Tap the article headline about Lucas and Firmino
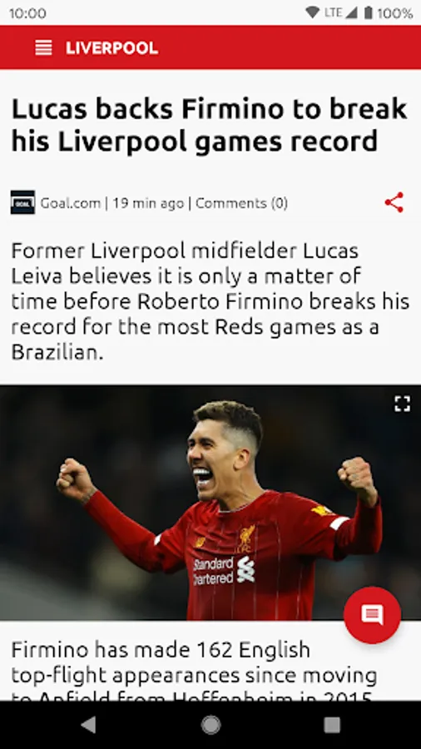The height and width of the screenshot is (749, 421). click(x=209, y=125)
